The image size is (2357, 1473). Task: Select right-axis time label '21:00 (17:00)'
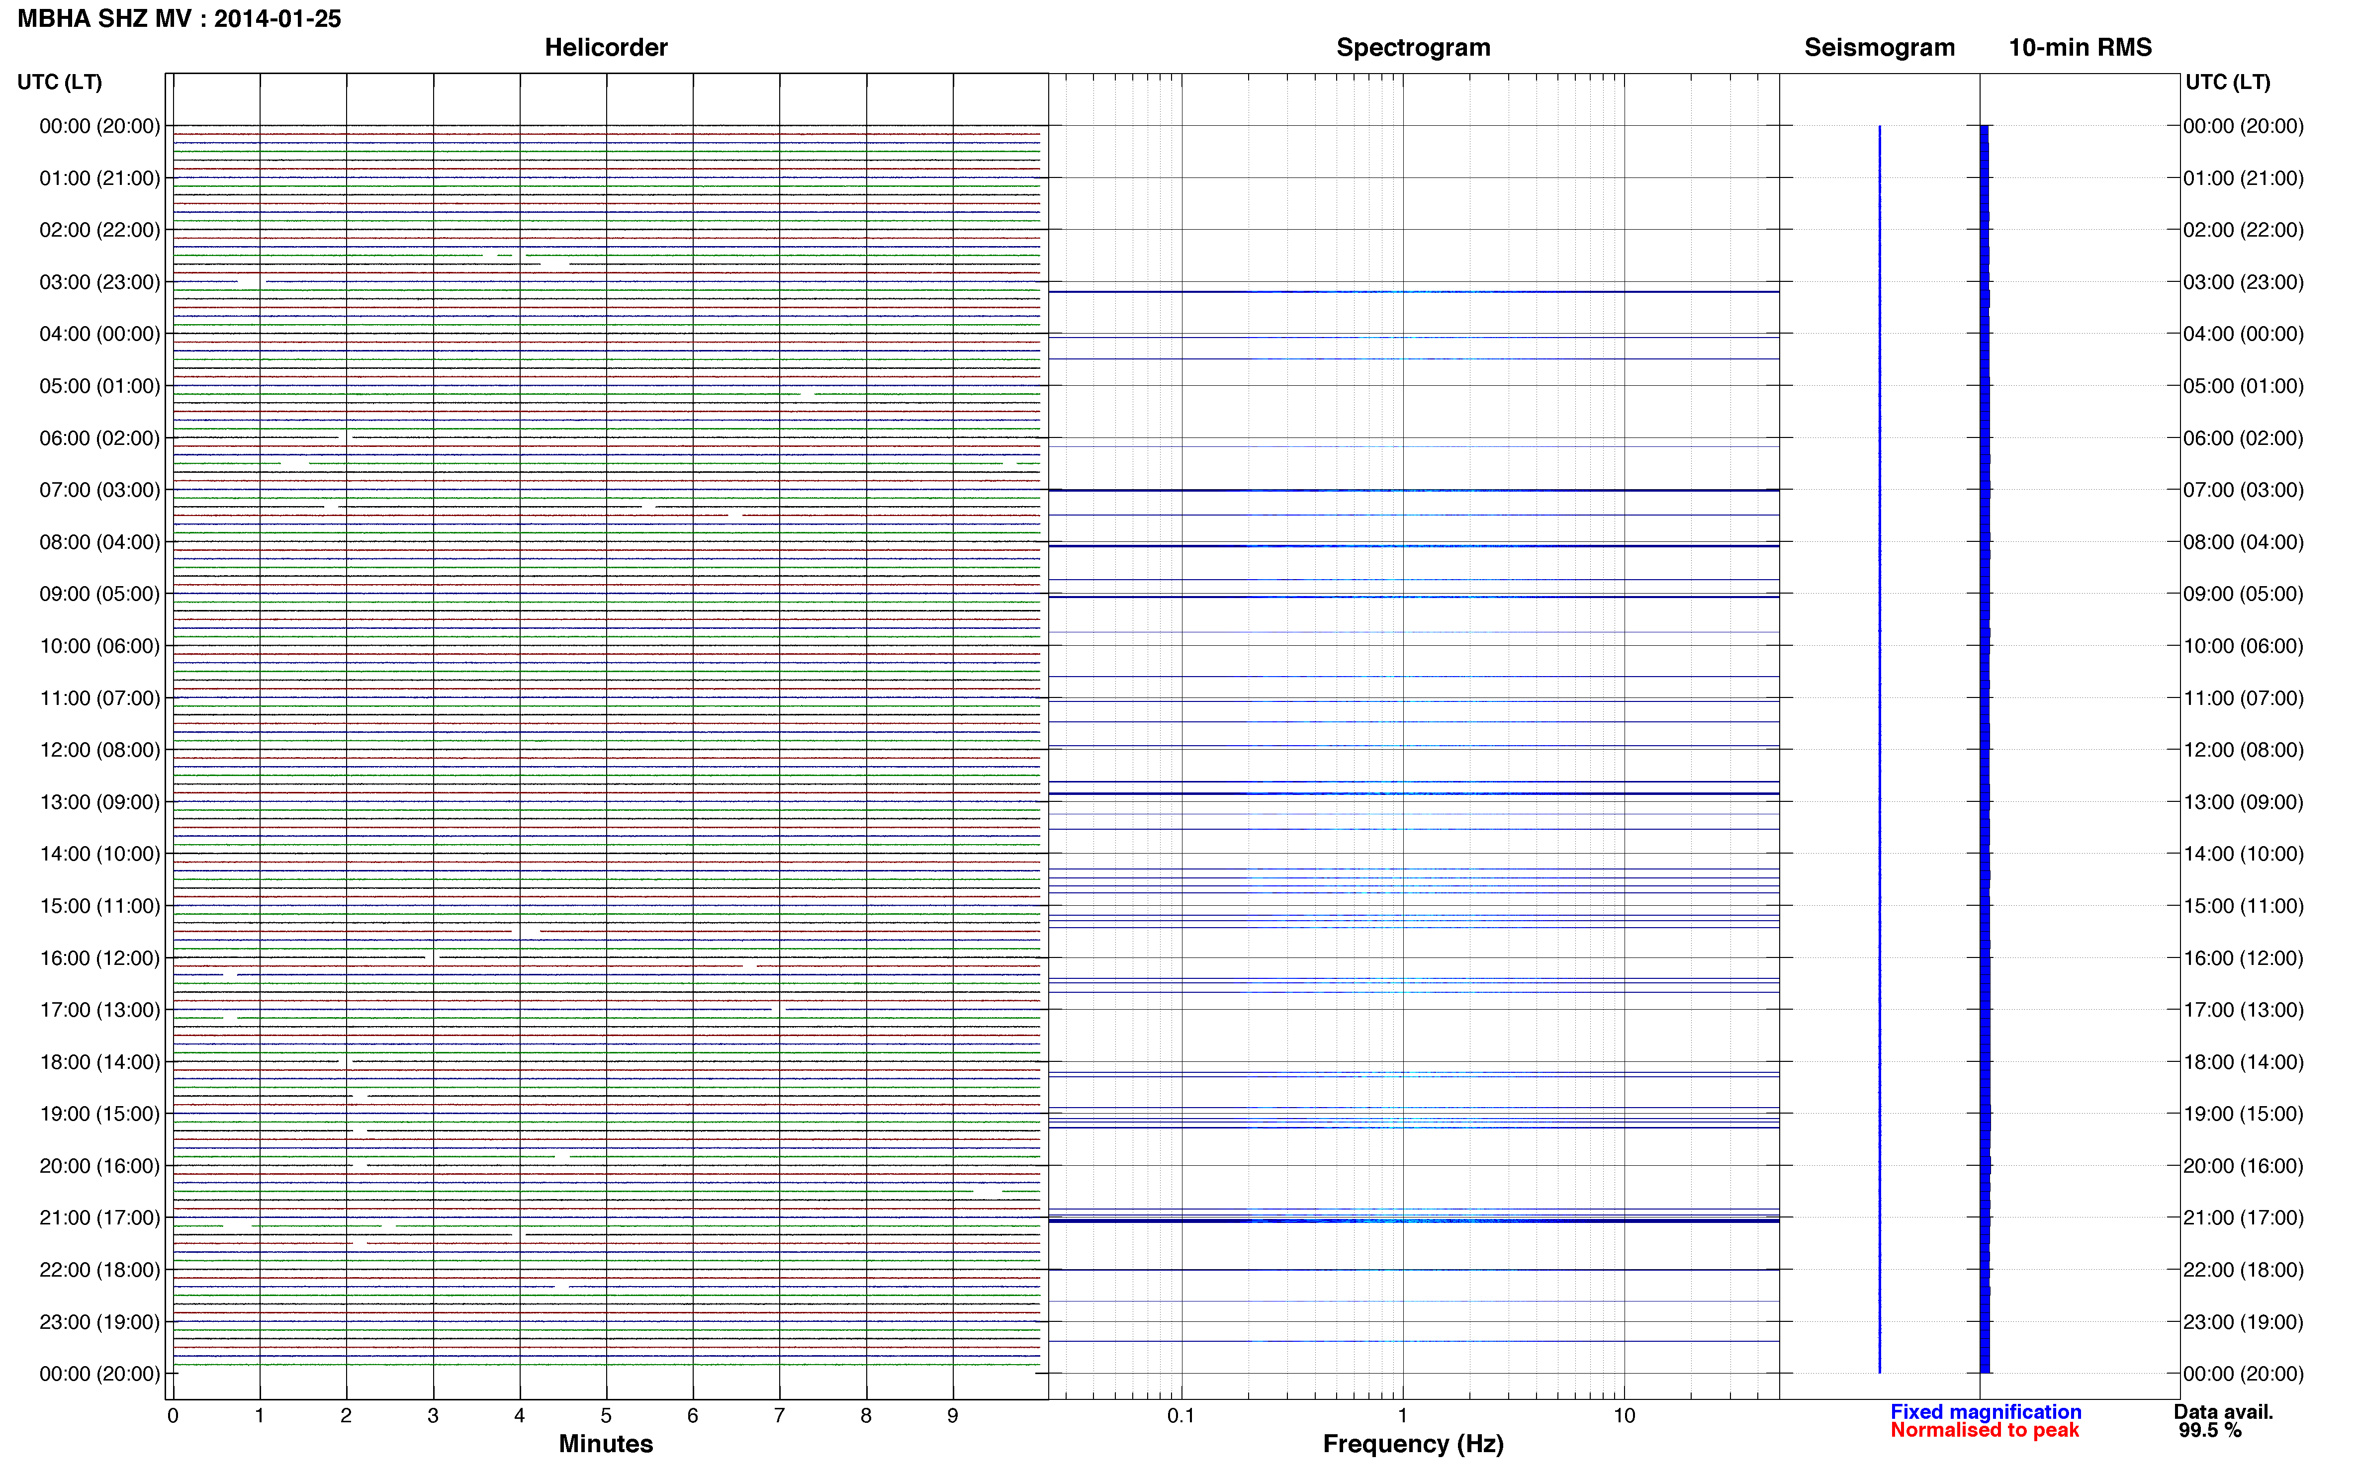(x=2243, y=1217)
